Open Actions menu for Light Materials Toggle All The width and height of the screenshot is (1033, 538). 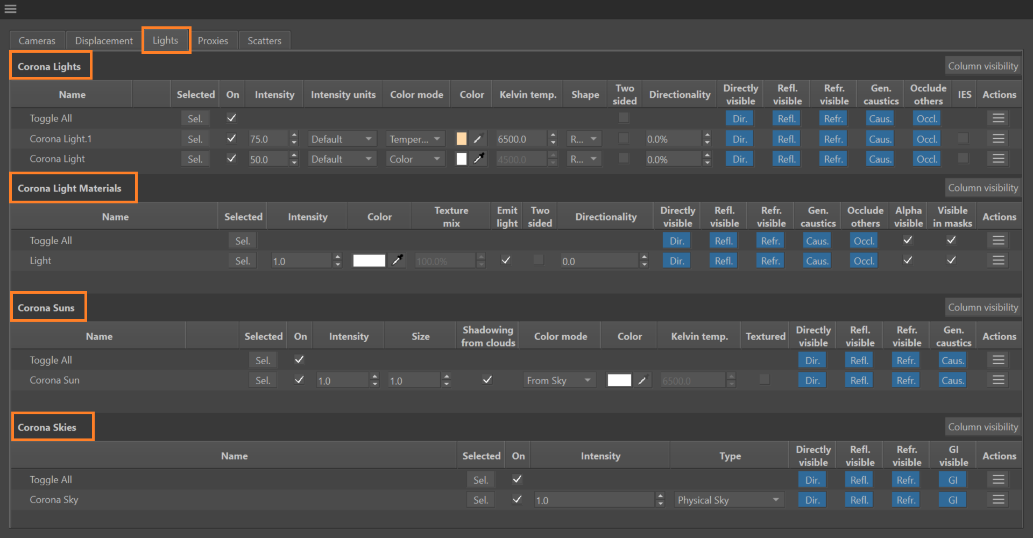999,240
